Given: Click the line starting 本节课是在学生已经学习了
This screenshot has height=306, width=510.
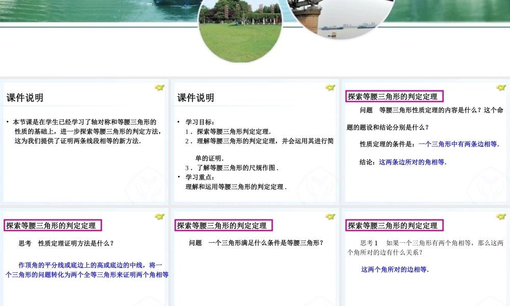Looking at the screenshot, I should pyautogui.click(x=84, y=122).
